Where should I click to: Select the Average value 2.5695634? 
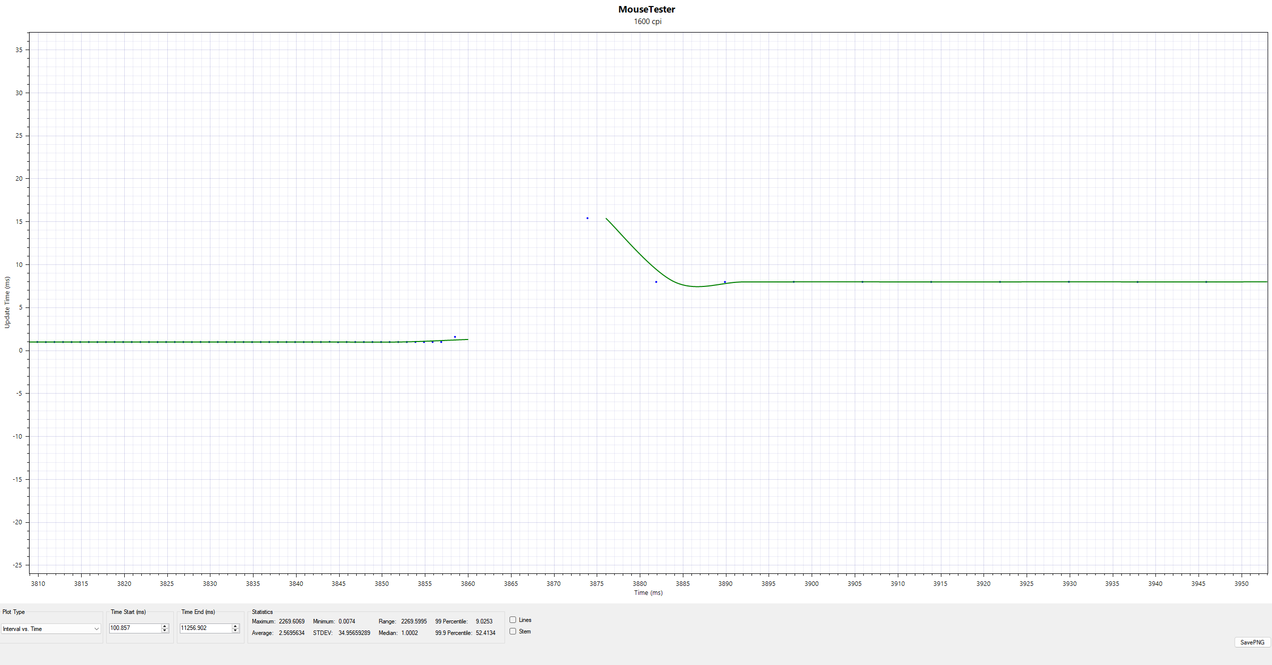(x=292, y=633)
